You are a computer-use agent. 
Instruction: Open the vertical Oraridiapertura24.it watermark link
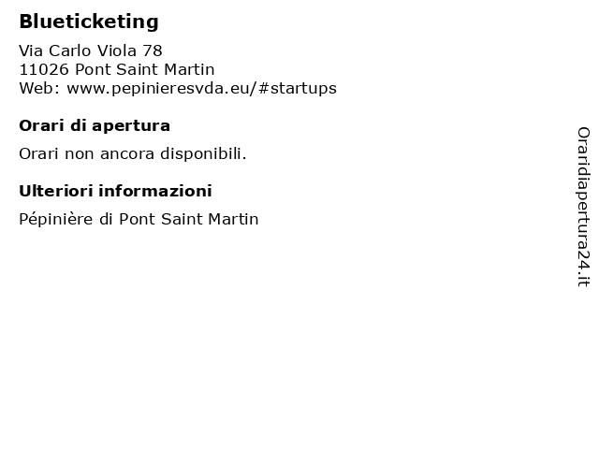[x=583, y=207]
